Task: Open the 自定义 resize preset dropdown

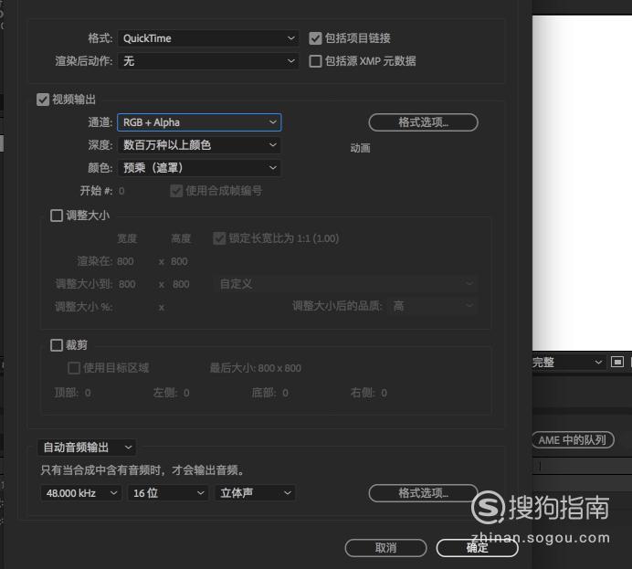Action: 345,284
